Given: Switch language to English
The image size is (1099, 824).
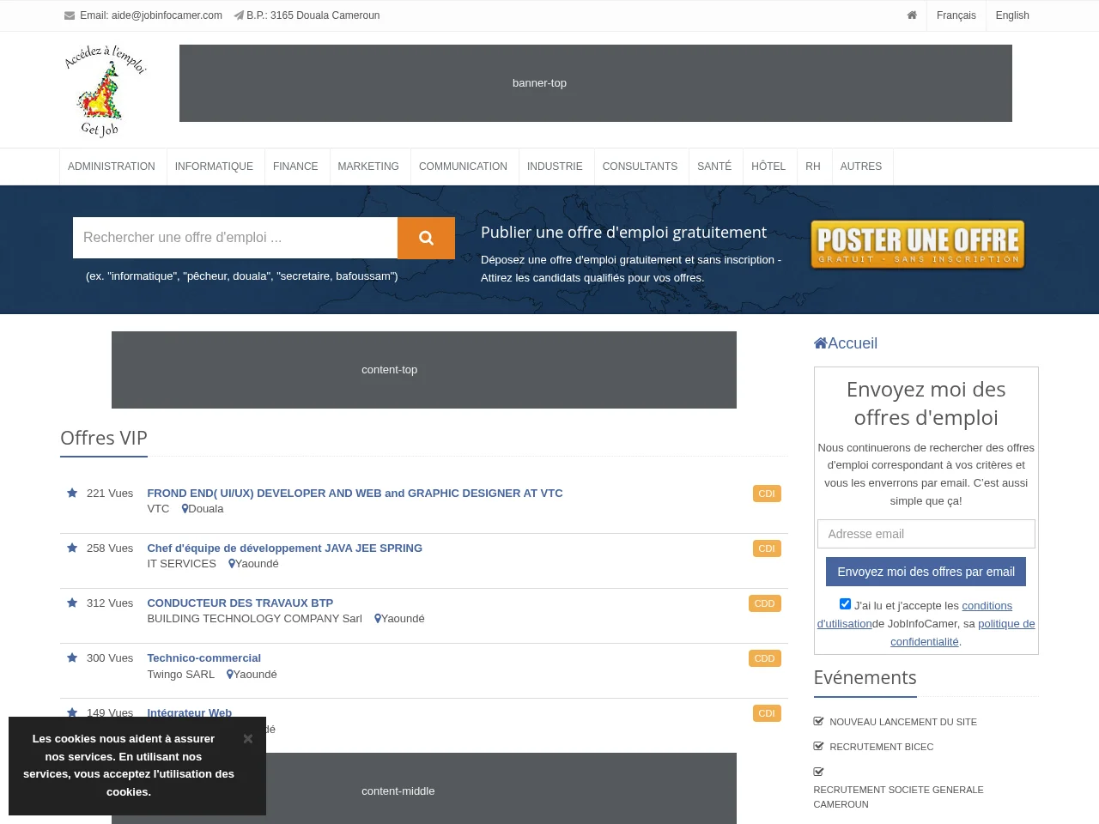Looking at the screenshot, I should pyautogui.click(x=1012, y=15).
